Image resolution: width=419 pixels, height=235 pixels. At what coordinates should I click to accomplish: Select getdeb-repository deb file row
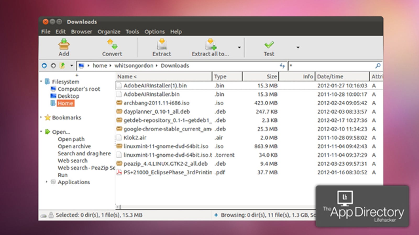[x=249, y=120]
